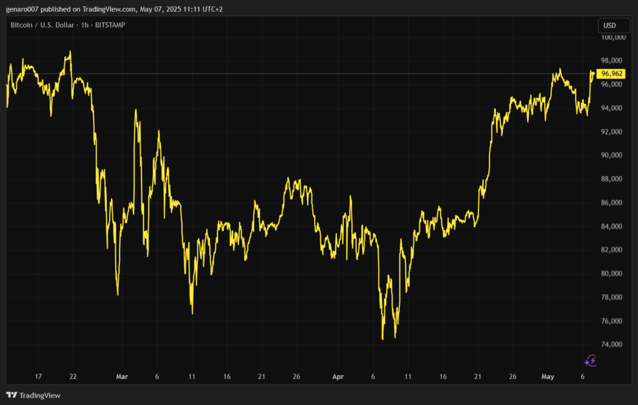Click the TradingView logo icon

tap(11, 395)
